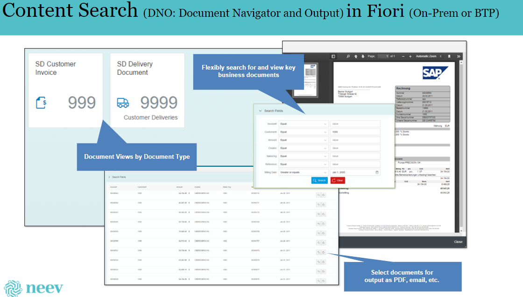Open the find magnifier in the PDF viewer

point(348,57)
